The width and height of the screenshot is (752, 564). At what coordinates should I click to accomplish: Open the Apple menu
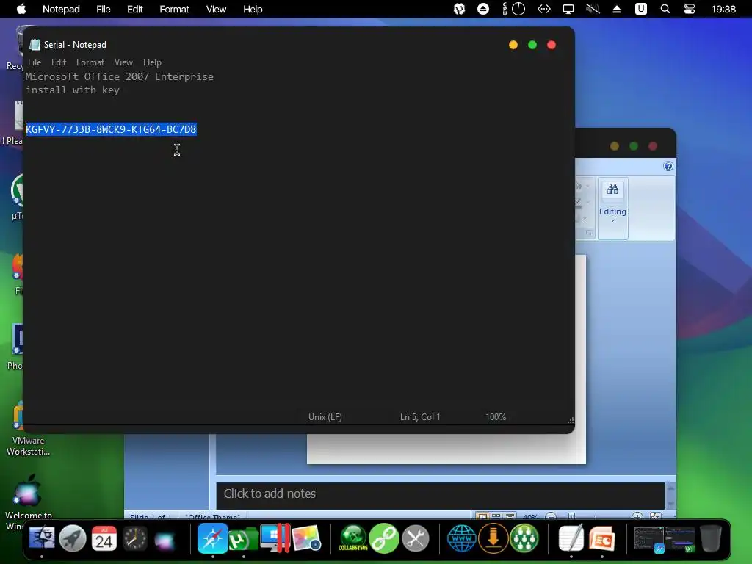click(x=21, y=9)
